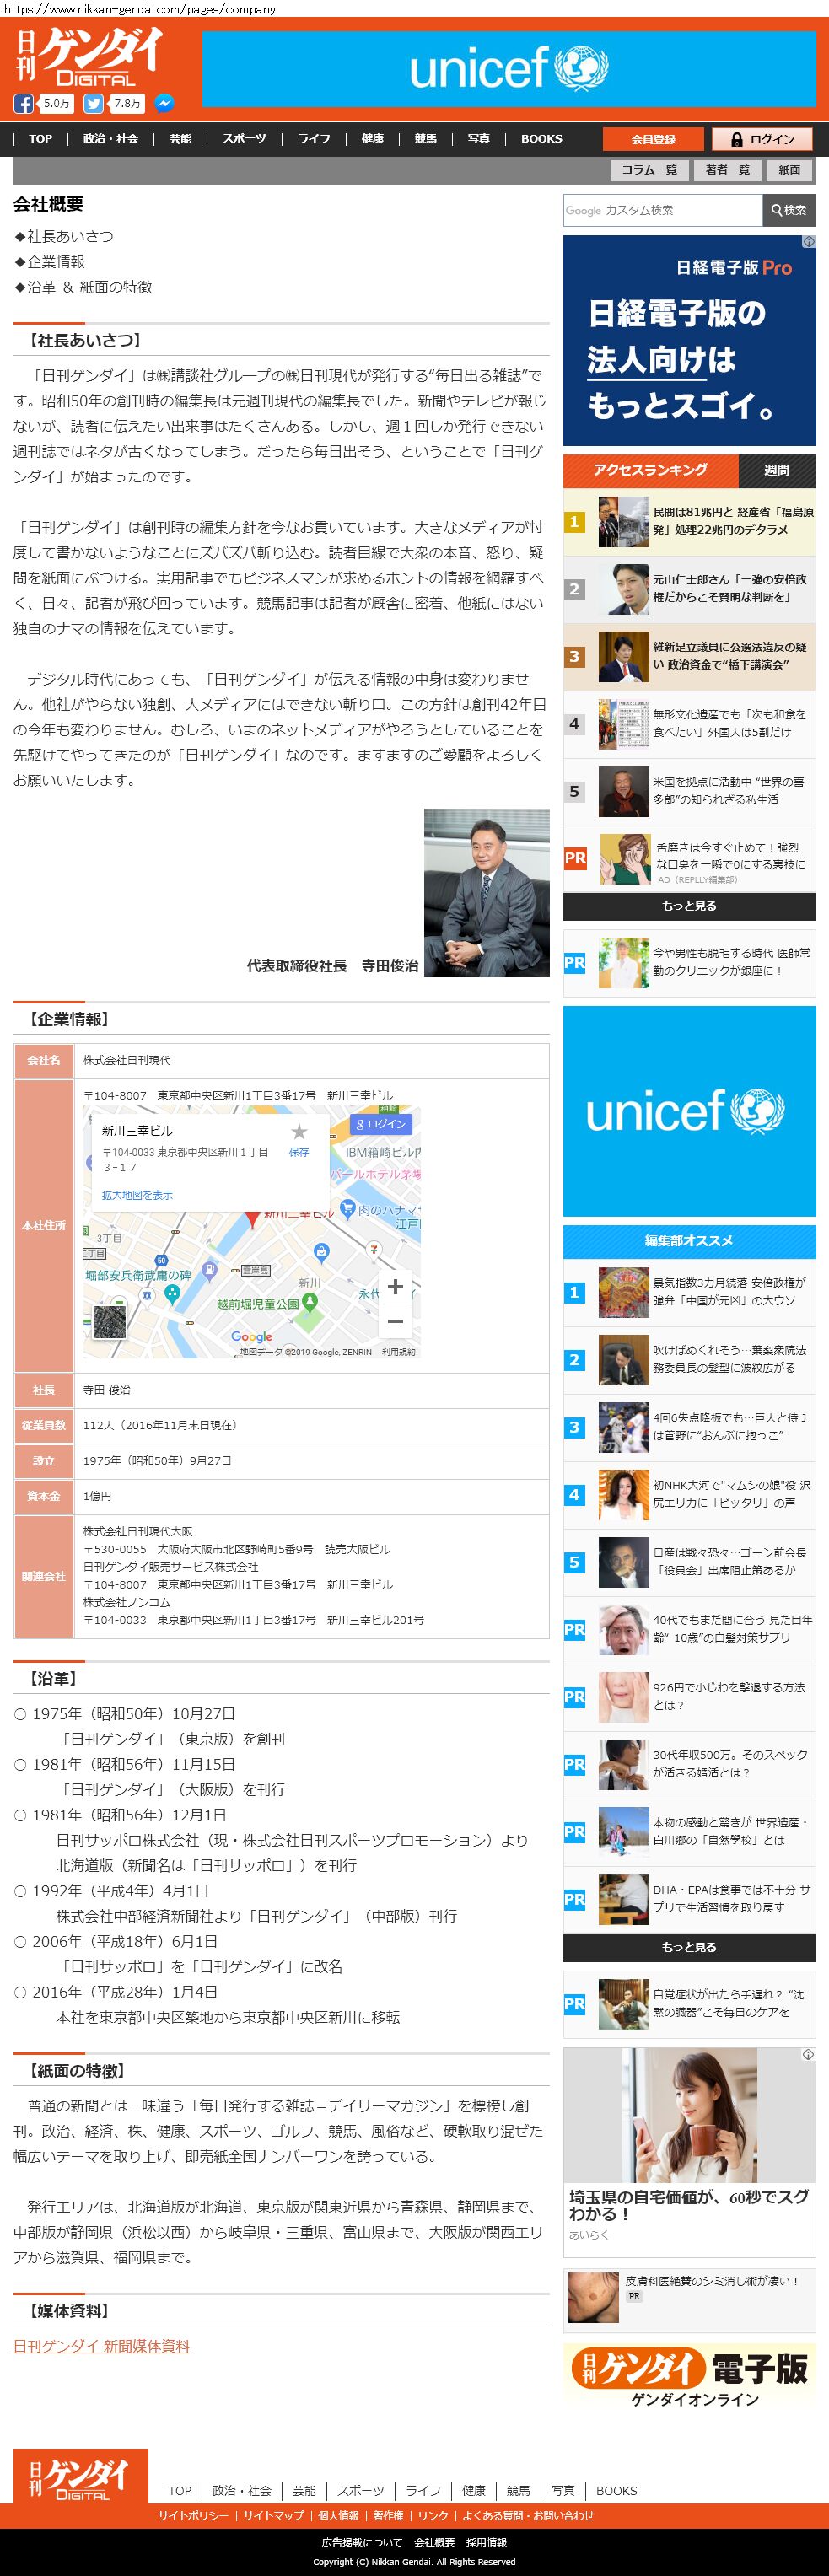829x2576 pixels.
Task: Click the 著者一覧 button
Action: point(727,170)
